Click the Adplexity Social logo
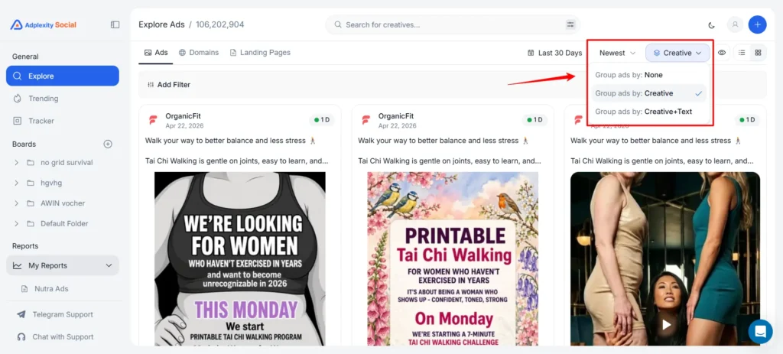 [44, 24]
